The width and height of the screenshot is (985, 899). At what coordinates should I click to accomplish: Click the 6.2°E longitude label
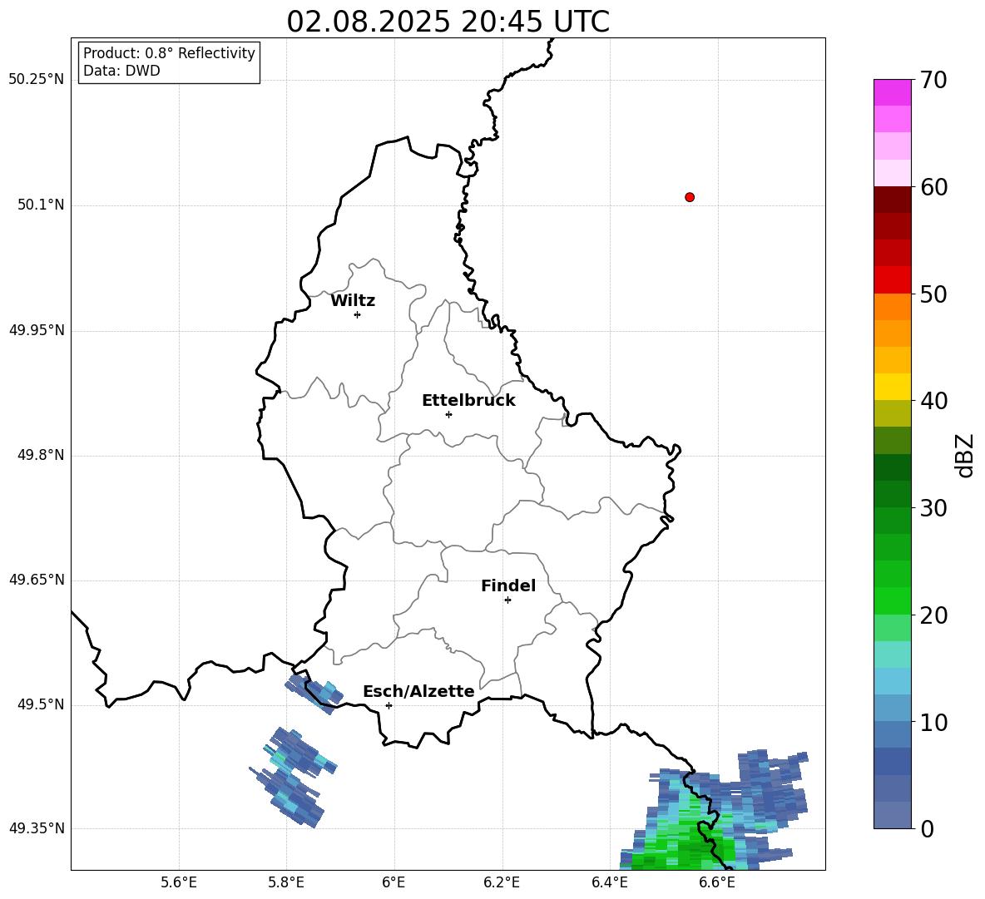[x=502, y=882]
